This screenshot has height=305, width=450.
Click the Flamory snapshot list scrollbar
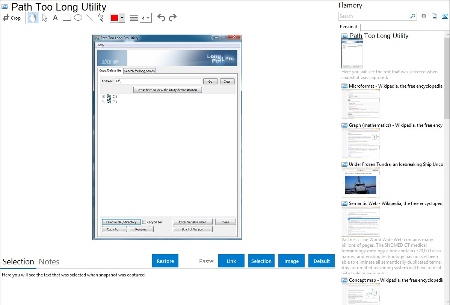[x=447, y=77]
